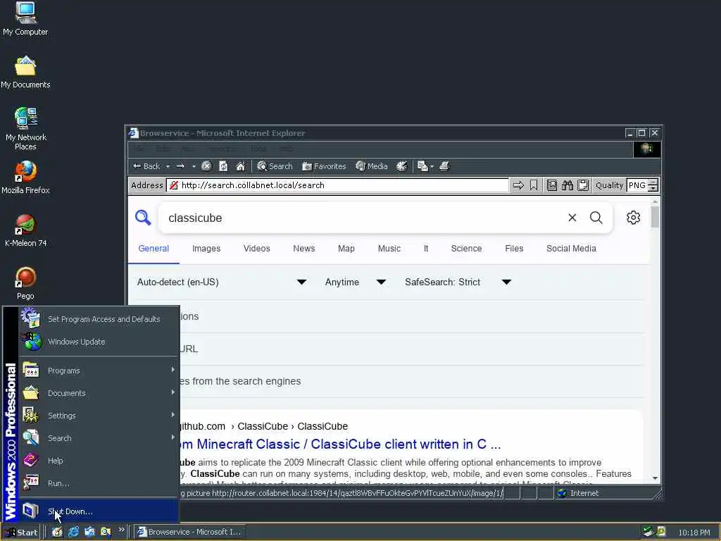The image size is (721, 541).
Task: Click the Stop loading icon
Action: (206, 166)
